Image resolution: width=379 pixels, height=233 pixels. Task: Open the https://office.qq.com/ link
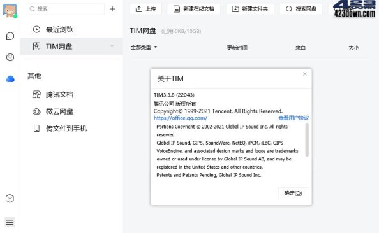click(181, 118)
